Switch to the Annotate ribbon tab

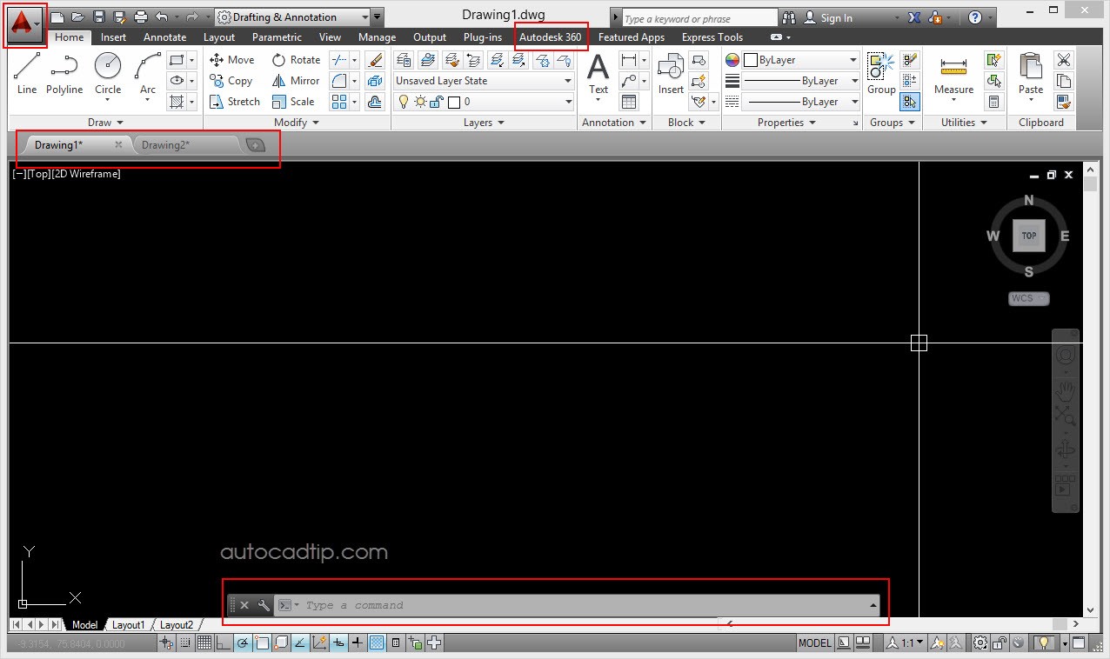coord(164,37)
